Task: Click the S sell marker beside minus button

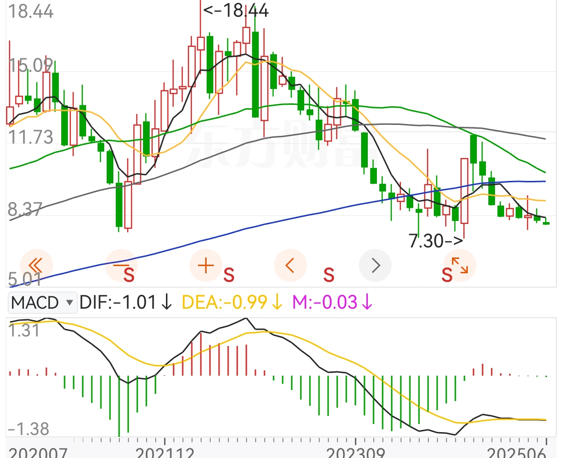Action: click(x=129, y=276)
